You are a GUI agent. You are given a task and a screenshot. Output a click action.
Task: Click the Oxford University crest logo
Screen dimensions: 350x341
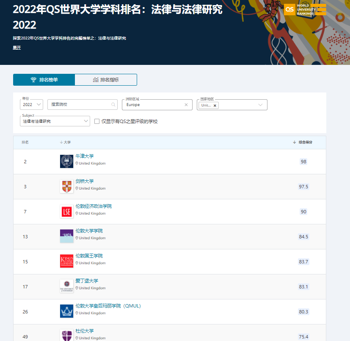tap(66, 161)
